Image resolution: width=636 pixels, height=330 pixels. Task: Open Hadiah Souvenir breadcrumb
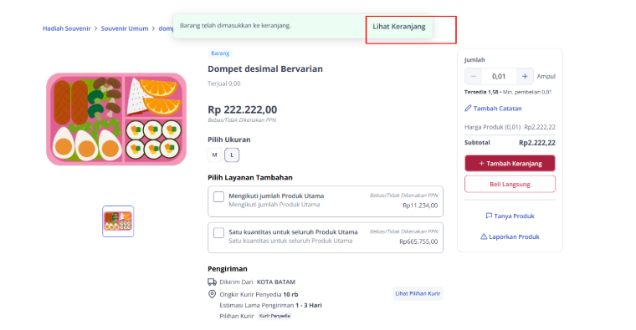pyautogui.click(x=66, y=28)
